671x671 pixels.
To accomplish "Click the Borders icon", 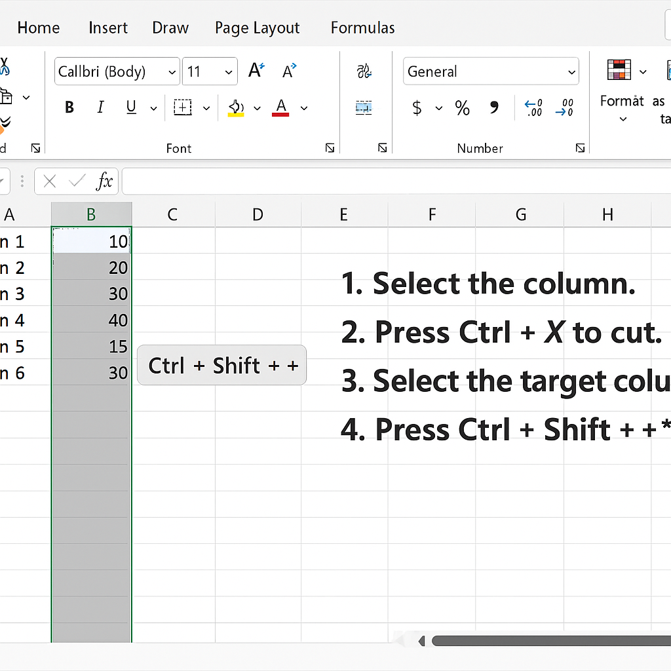I will coord(182,108).
